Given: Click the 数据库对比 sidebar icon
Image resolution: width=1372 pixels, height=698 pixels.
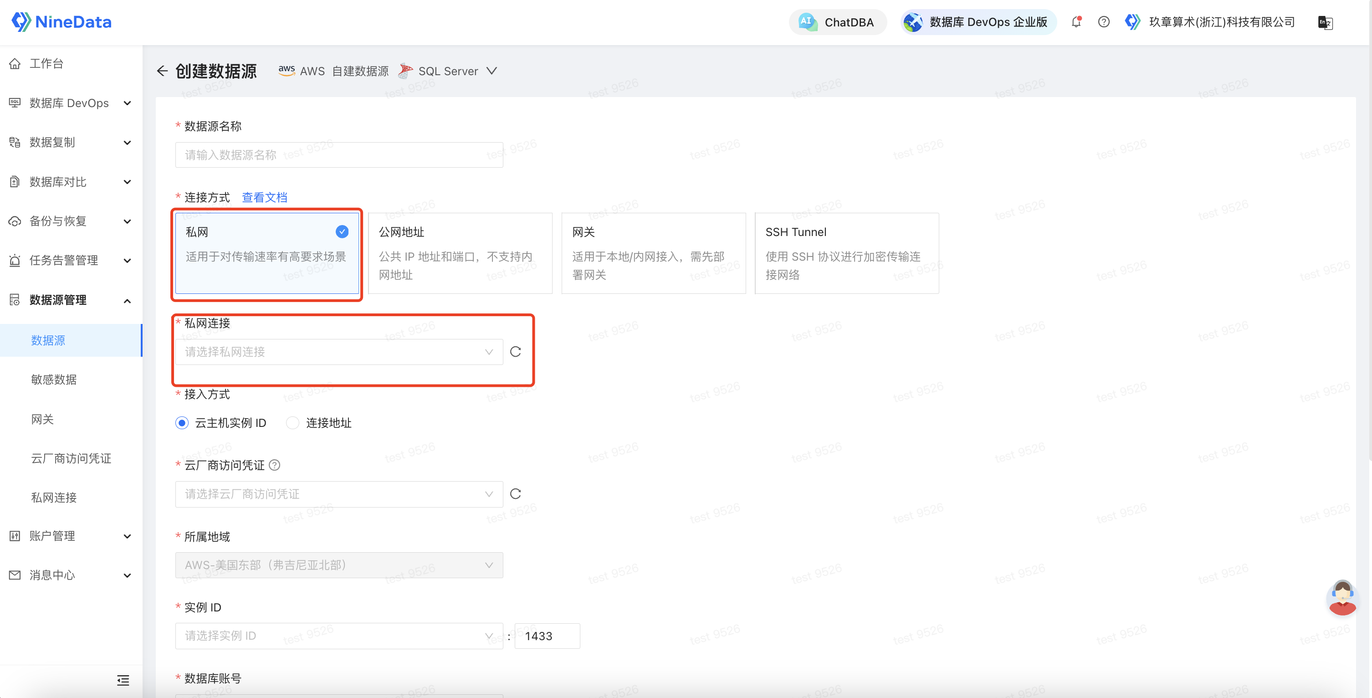Looking at the screenshot, I should click(x=15, y=182).
